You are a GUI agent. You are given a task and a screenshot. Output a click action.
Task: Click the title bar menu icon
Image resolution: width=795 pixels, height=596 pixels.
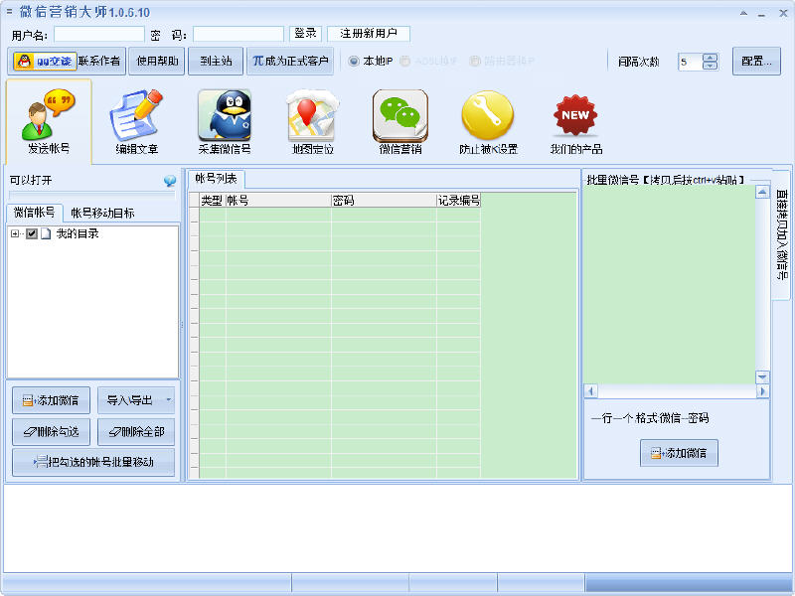tap(9, 11)
